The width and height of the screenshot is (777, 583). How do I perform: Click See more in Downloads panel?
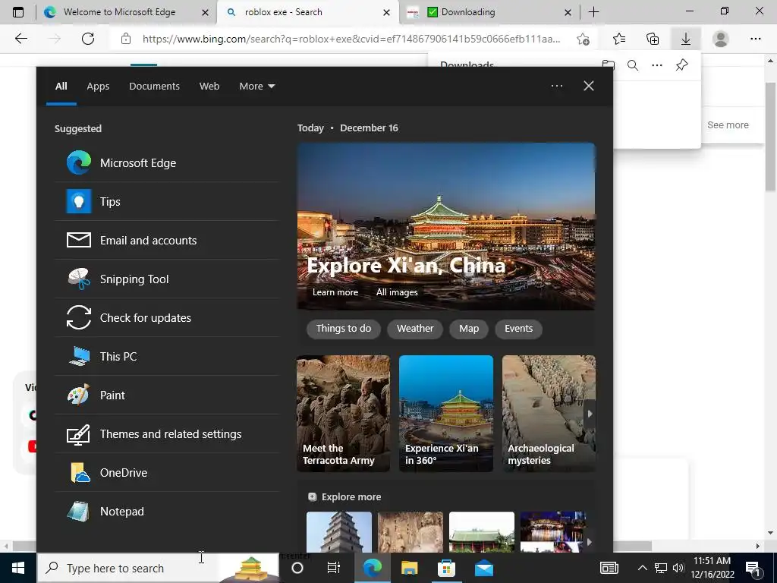728,125
